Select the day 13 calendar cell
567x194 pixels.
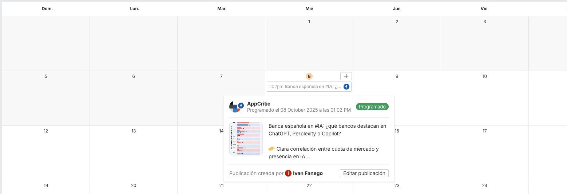point(134,153)
